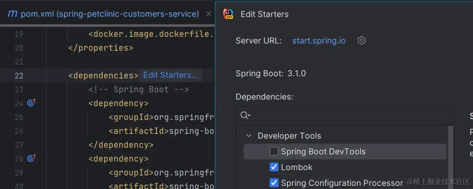This screenshot has height=189, width=473.
Task: Collapse the Developer Tools group
Action: 249,135
